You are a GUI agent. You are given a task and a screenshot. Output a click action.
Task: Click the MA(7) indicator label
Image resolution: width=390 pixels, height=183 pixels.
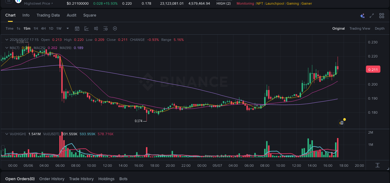[14, 48]
